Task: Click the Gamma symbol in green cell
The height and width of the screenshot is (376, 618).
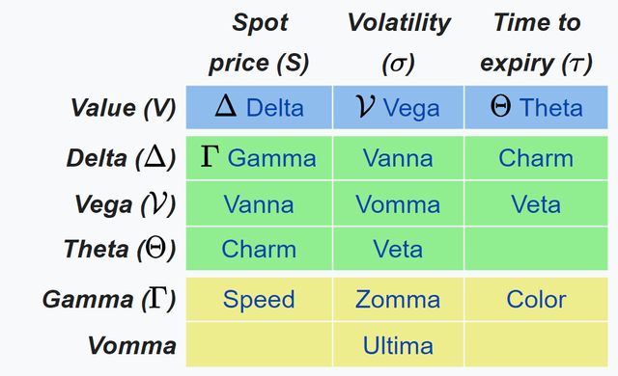Action: tap(211, 156)
